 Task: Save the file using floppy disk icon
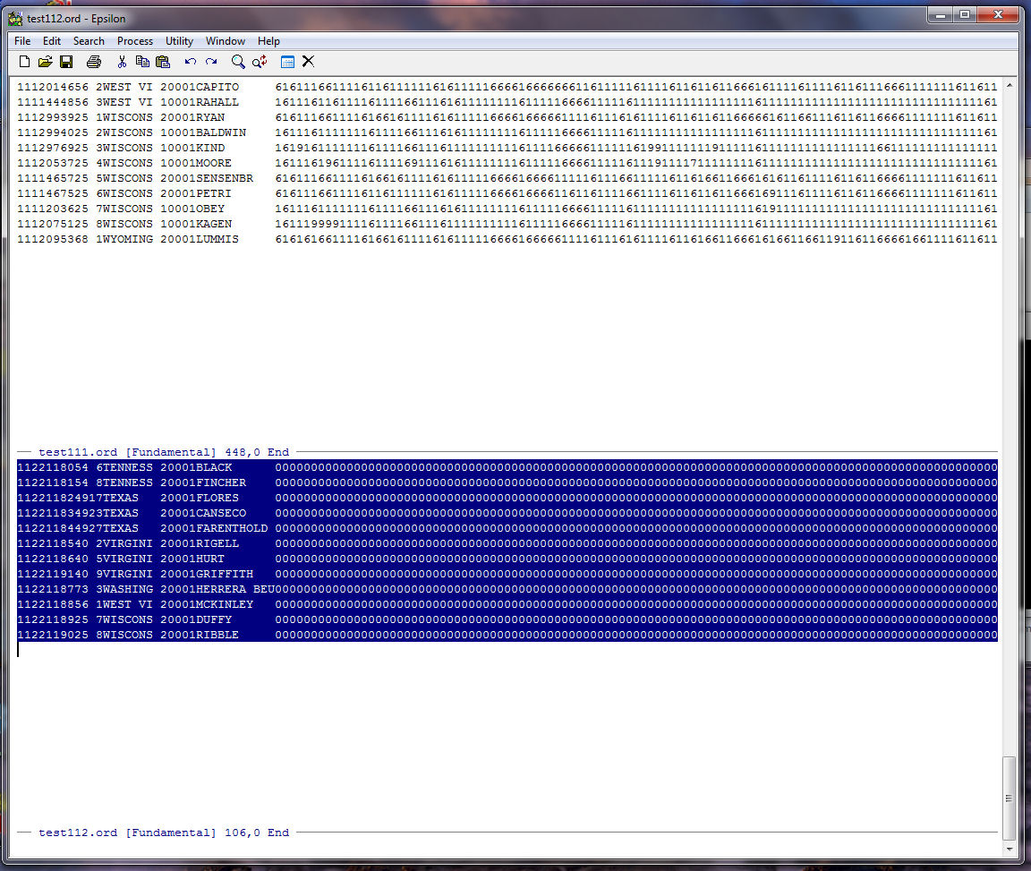click(66, 62)
